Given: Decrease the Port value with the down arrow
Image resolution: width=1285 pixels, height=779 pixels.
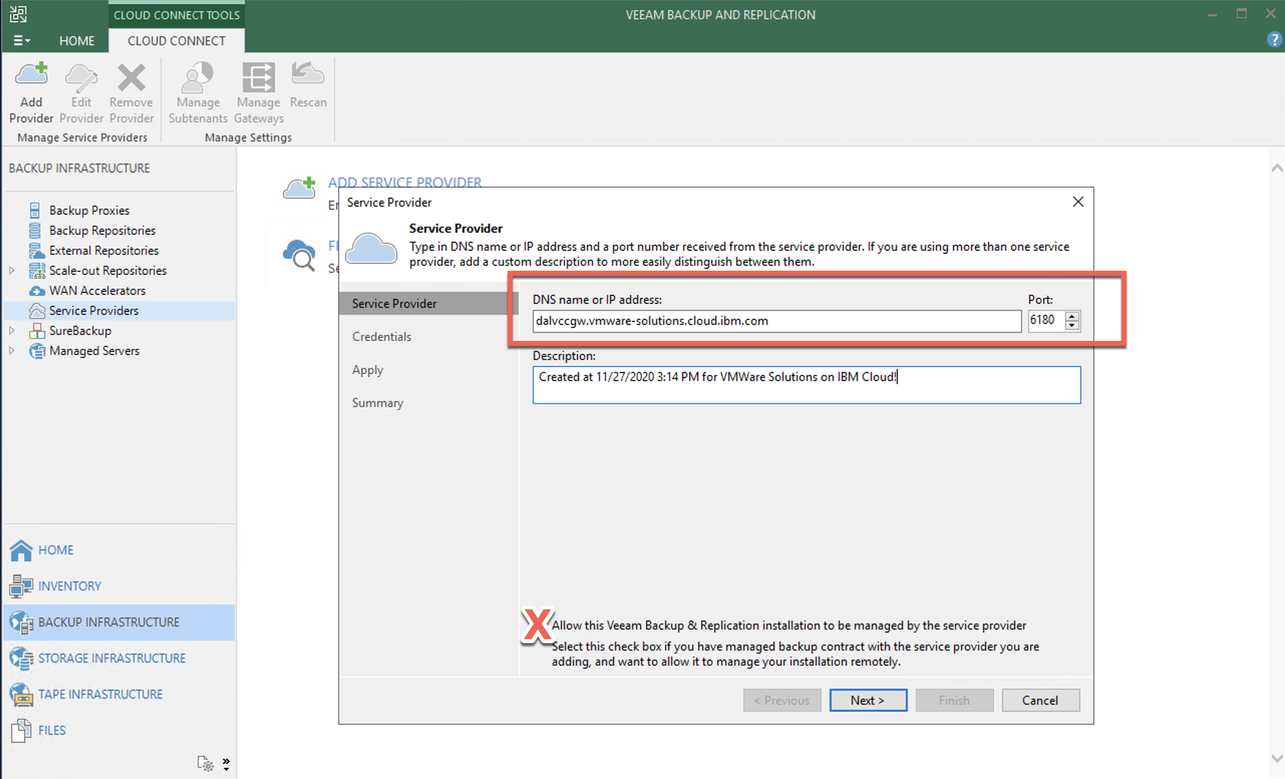Looking at the screenshot, I should click(1072, 326).
